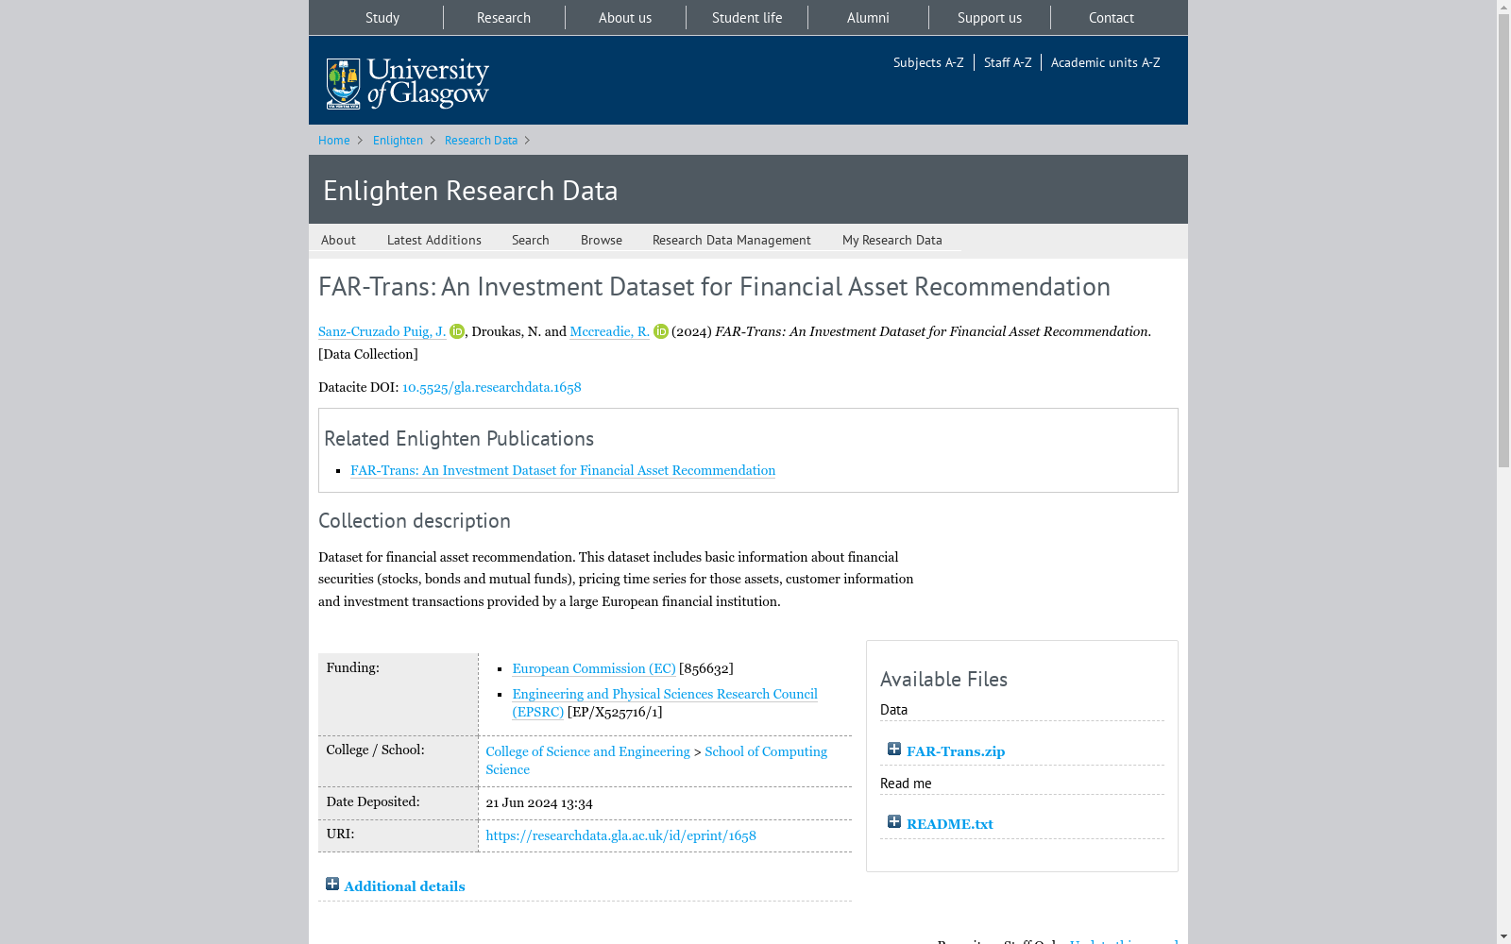
Task: Open the European Commission (EC) funder link
Action: point(594,668)
